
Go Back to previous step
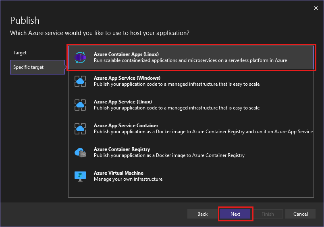pos(202,214)
